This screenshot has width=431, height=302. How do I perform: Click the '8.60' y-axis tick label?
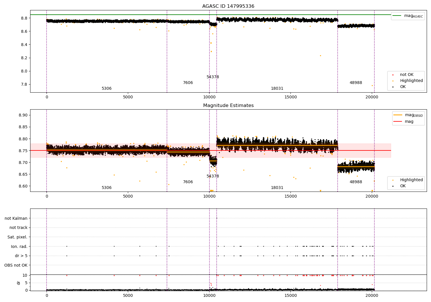23,186
